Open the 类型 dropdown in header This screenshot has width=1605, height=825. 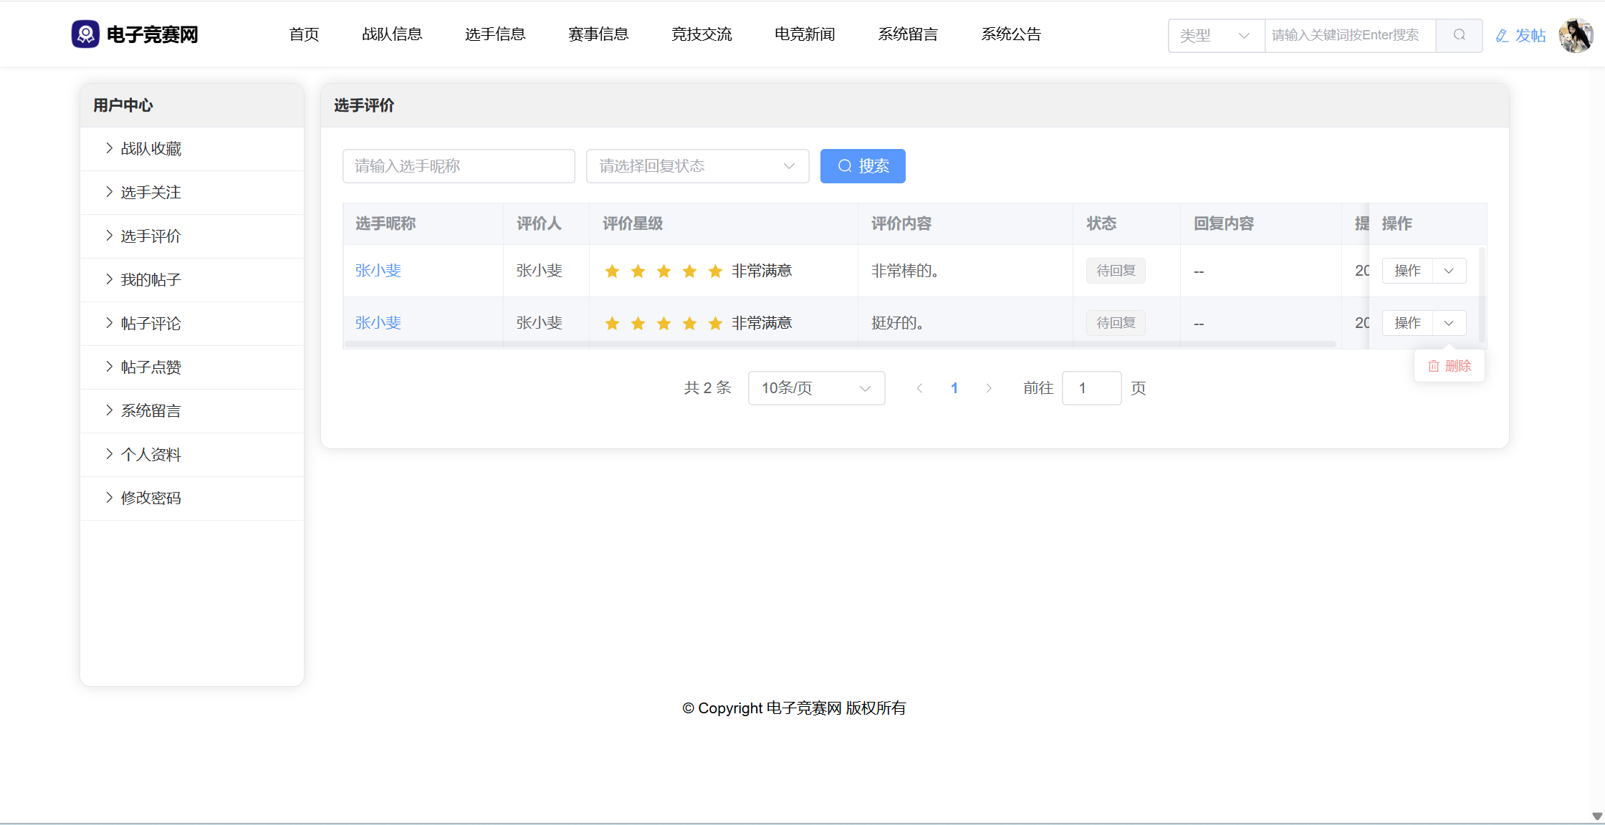pos(1215,35)
